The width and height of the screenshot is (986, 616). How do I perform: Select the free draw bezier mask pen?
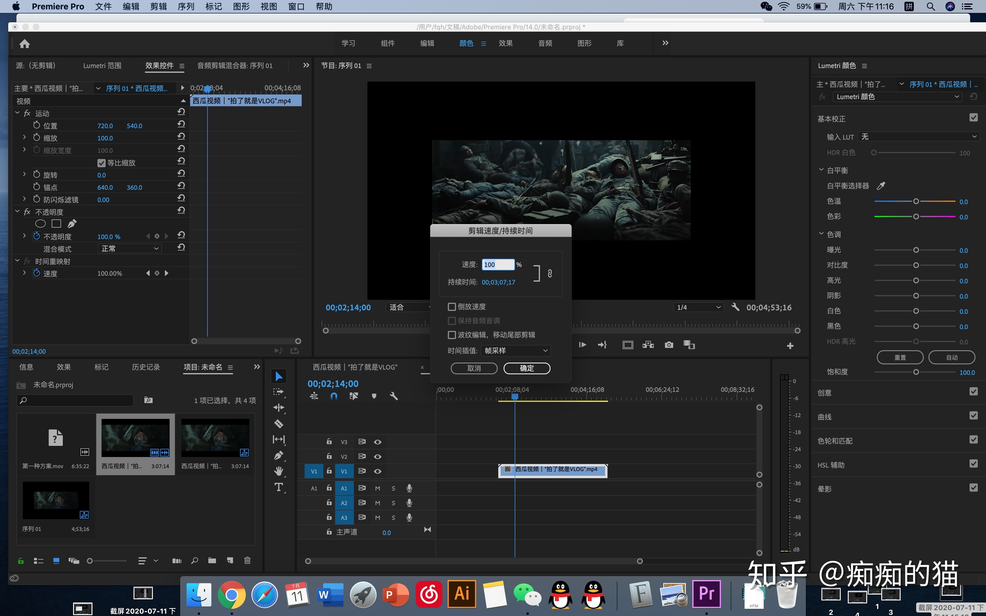(x=72, y=224)
